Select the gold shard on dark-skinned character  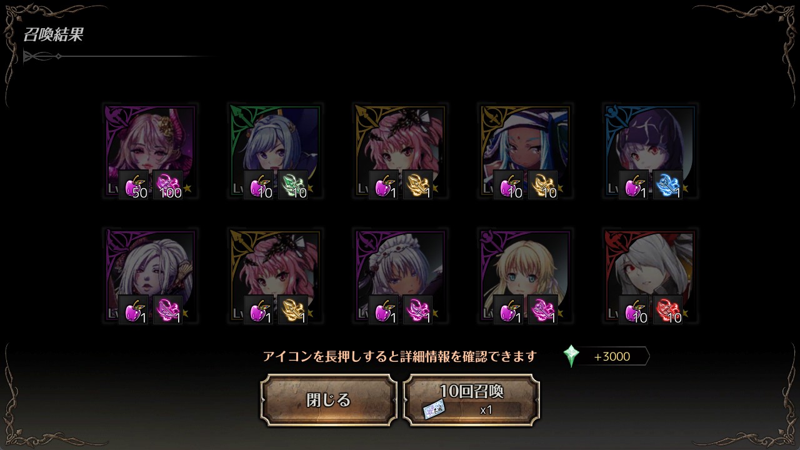click(543, 185)
